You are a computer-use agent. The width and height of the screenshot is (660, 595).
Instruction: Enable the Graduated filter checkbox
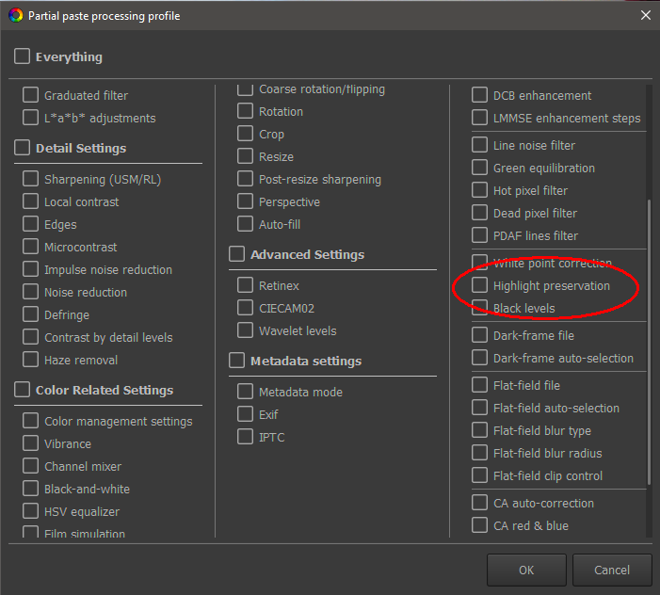(x=30, y=95)
